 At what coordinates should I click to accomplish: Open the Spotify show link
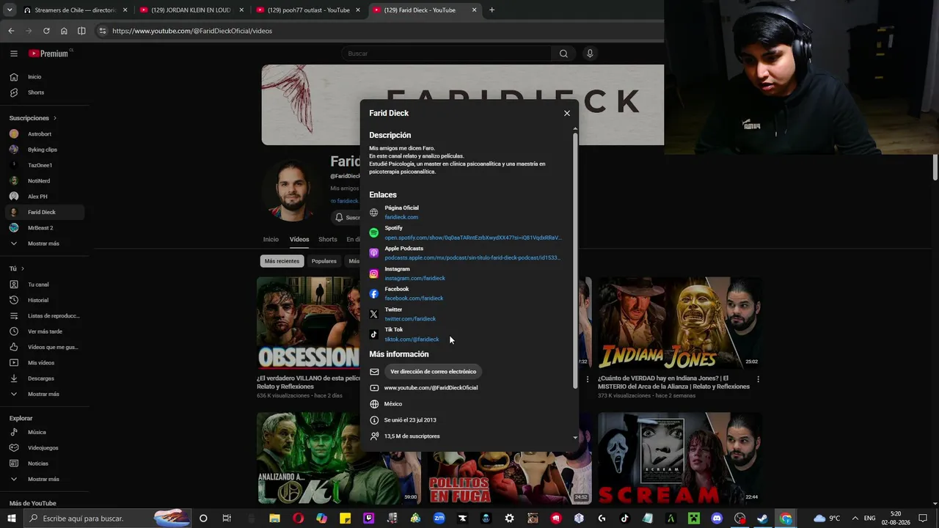473,238
